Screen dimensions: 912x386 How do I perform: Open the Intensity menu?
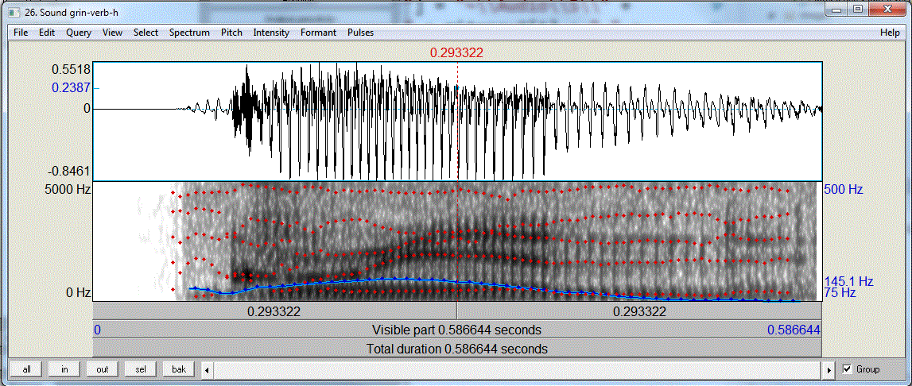point(271,33)
